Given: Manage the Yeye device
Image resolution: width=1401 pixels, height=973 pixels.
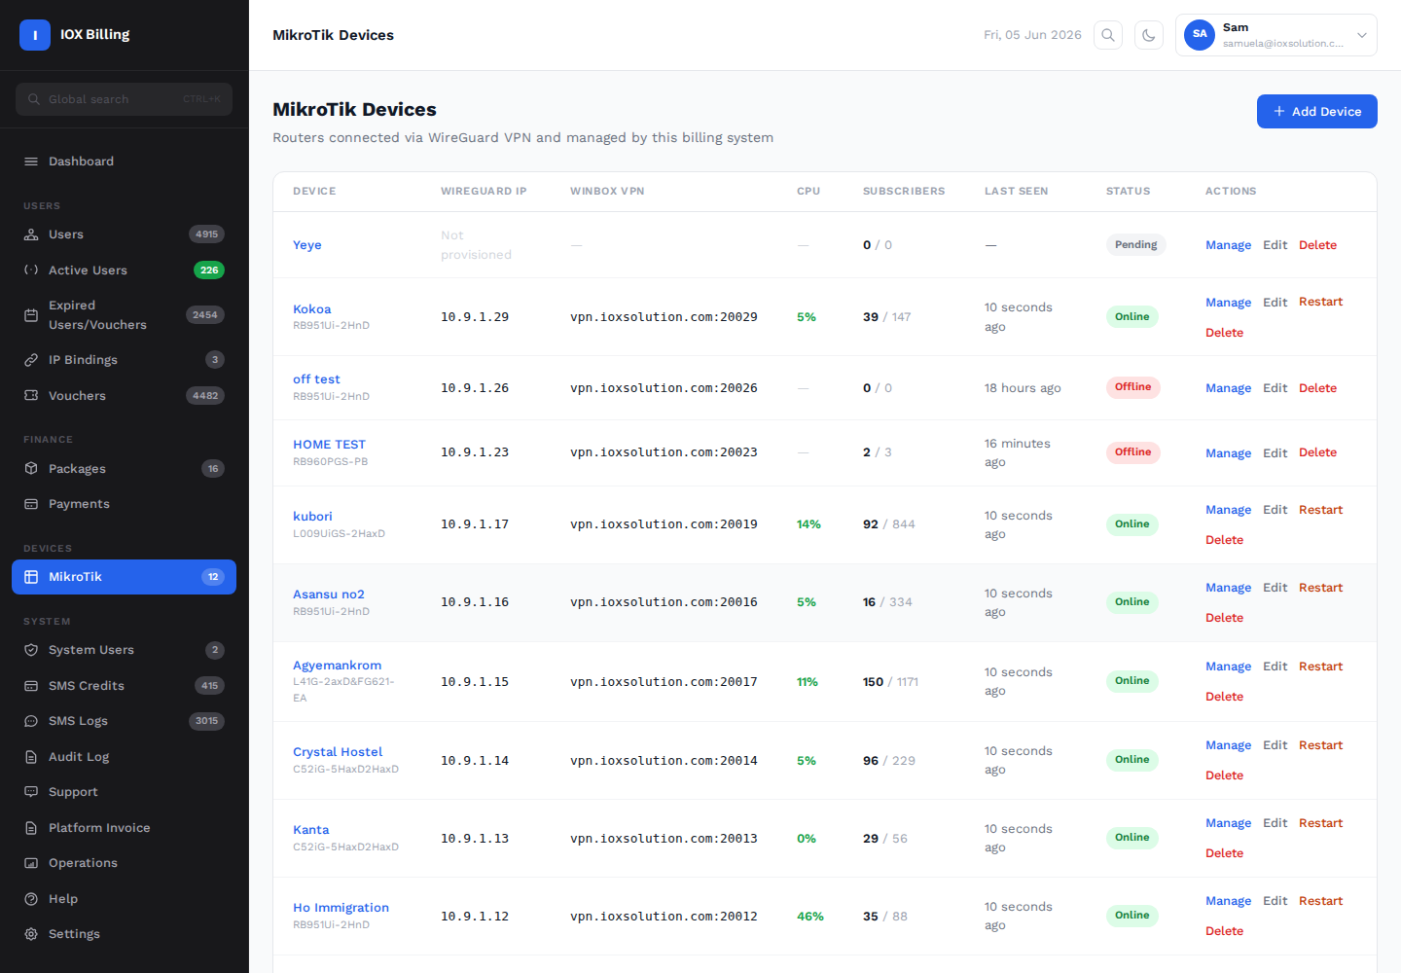Looking at the screenshot, I should pos(1228,245).
